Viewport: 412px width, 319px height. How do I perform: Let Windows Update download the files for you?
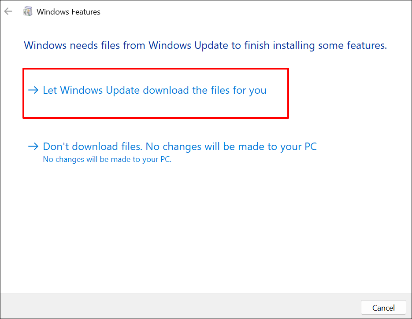[x=154, y=90]
